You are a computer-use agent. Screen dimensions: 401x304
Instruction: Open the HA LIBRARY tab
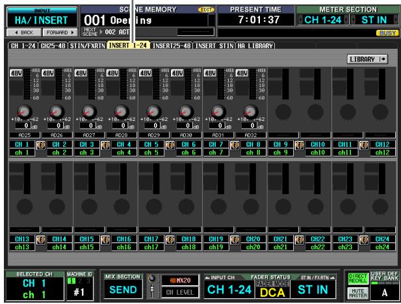click(255, 45)
